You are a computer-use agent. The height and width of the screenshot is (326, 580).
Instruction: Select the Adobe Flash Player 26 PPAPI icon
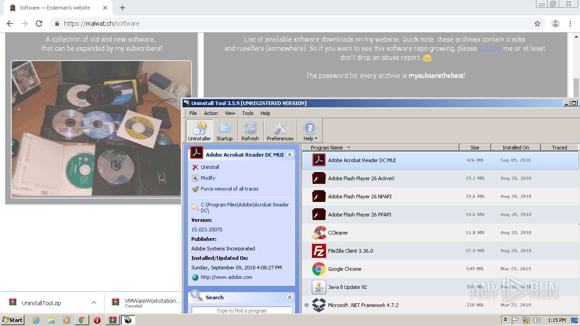tap(319, 214)
